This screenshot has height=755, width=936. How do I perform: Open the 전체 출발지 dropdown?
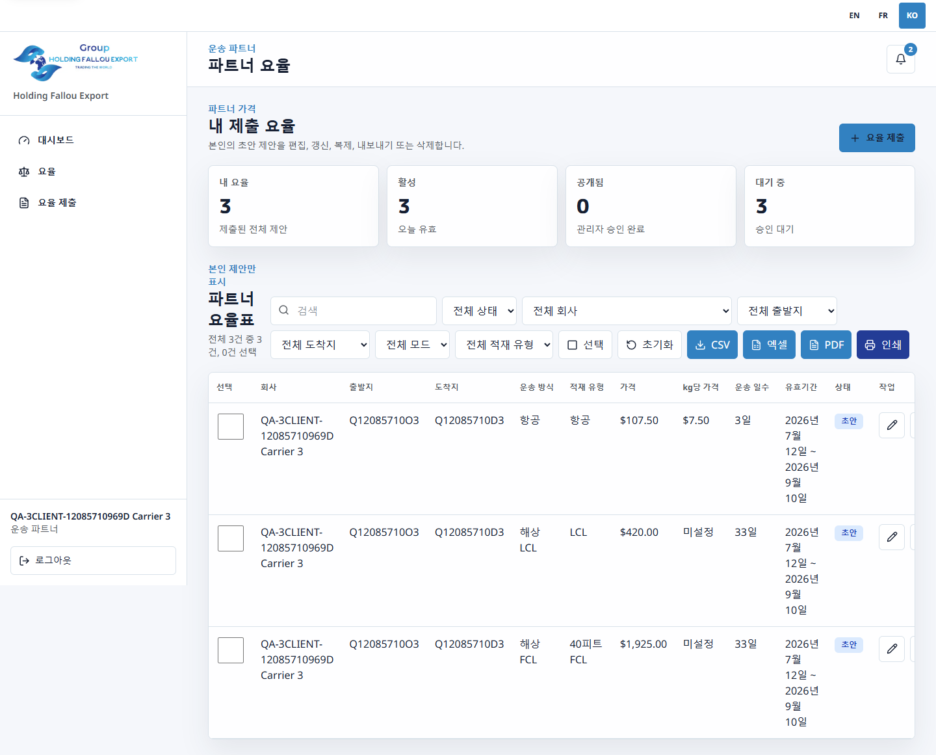tap(787, 311)
